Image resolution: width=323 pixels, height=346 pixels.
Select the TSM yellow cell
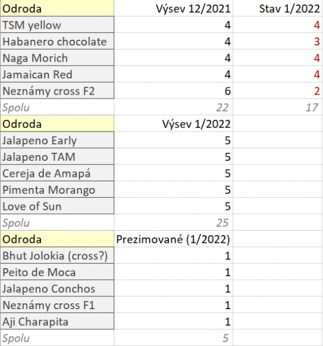click(x=57, y=25)
